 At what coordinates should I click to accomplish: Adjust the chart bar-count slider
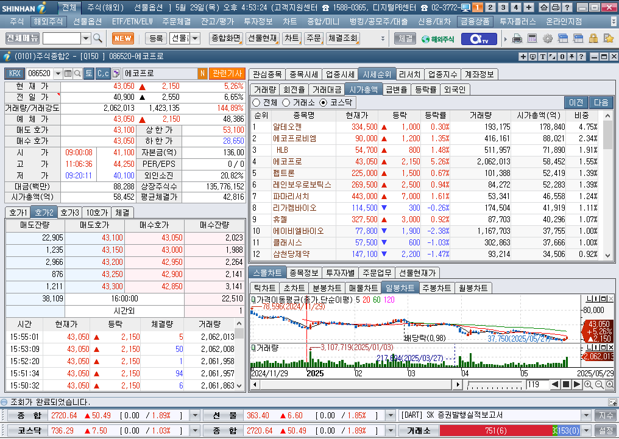495,385
